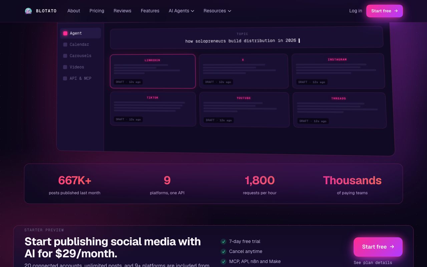Open the YouTube draft card
This screenshot has width=427, height=267.
pos(245,109)
